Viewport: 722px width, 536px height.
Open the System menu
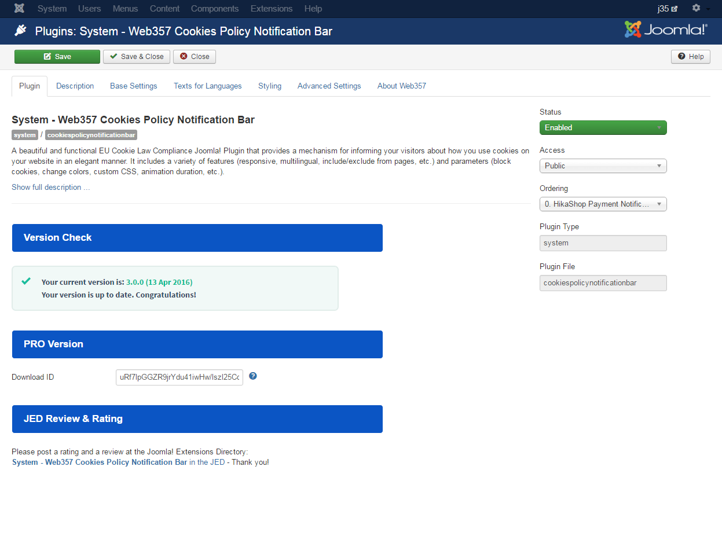click(x=52, y=9)
